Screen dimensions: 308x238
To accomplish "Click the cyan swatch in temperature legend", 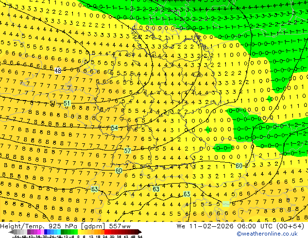I will click(x=59, y=232).
